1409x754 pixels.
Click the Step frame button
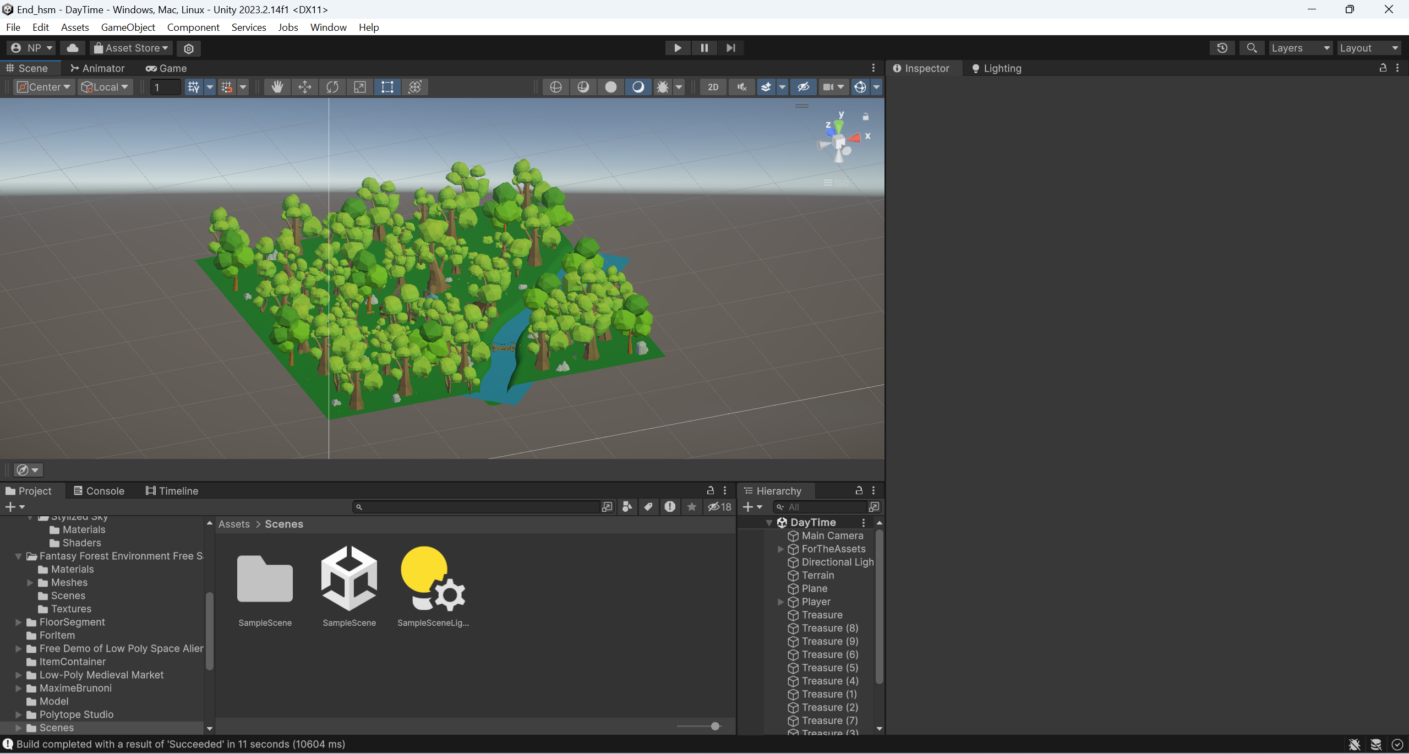[x=730, y=48]
